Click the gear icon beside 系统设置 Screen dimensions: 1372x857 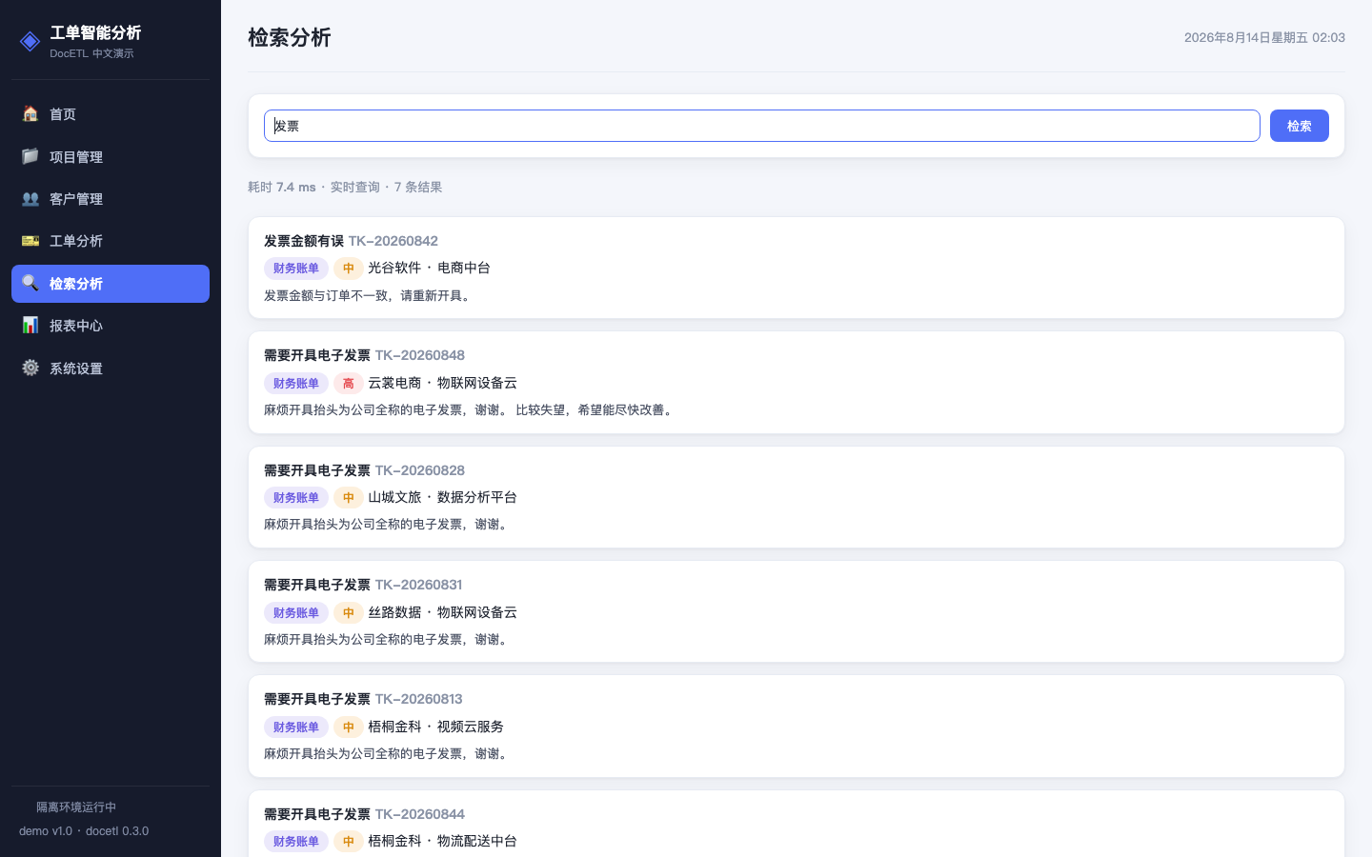click(x=30, y=369)
